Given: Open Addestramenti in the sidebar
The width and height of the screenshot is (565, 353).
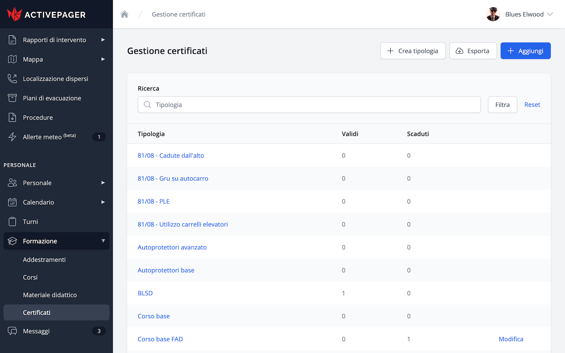Looking at the screenshot, I should 44,259.
